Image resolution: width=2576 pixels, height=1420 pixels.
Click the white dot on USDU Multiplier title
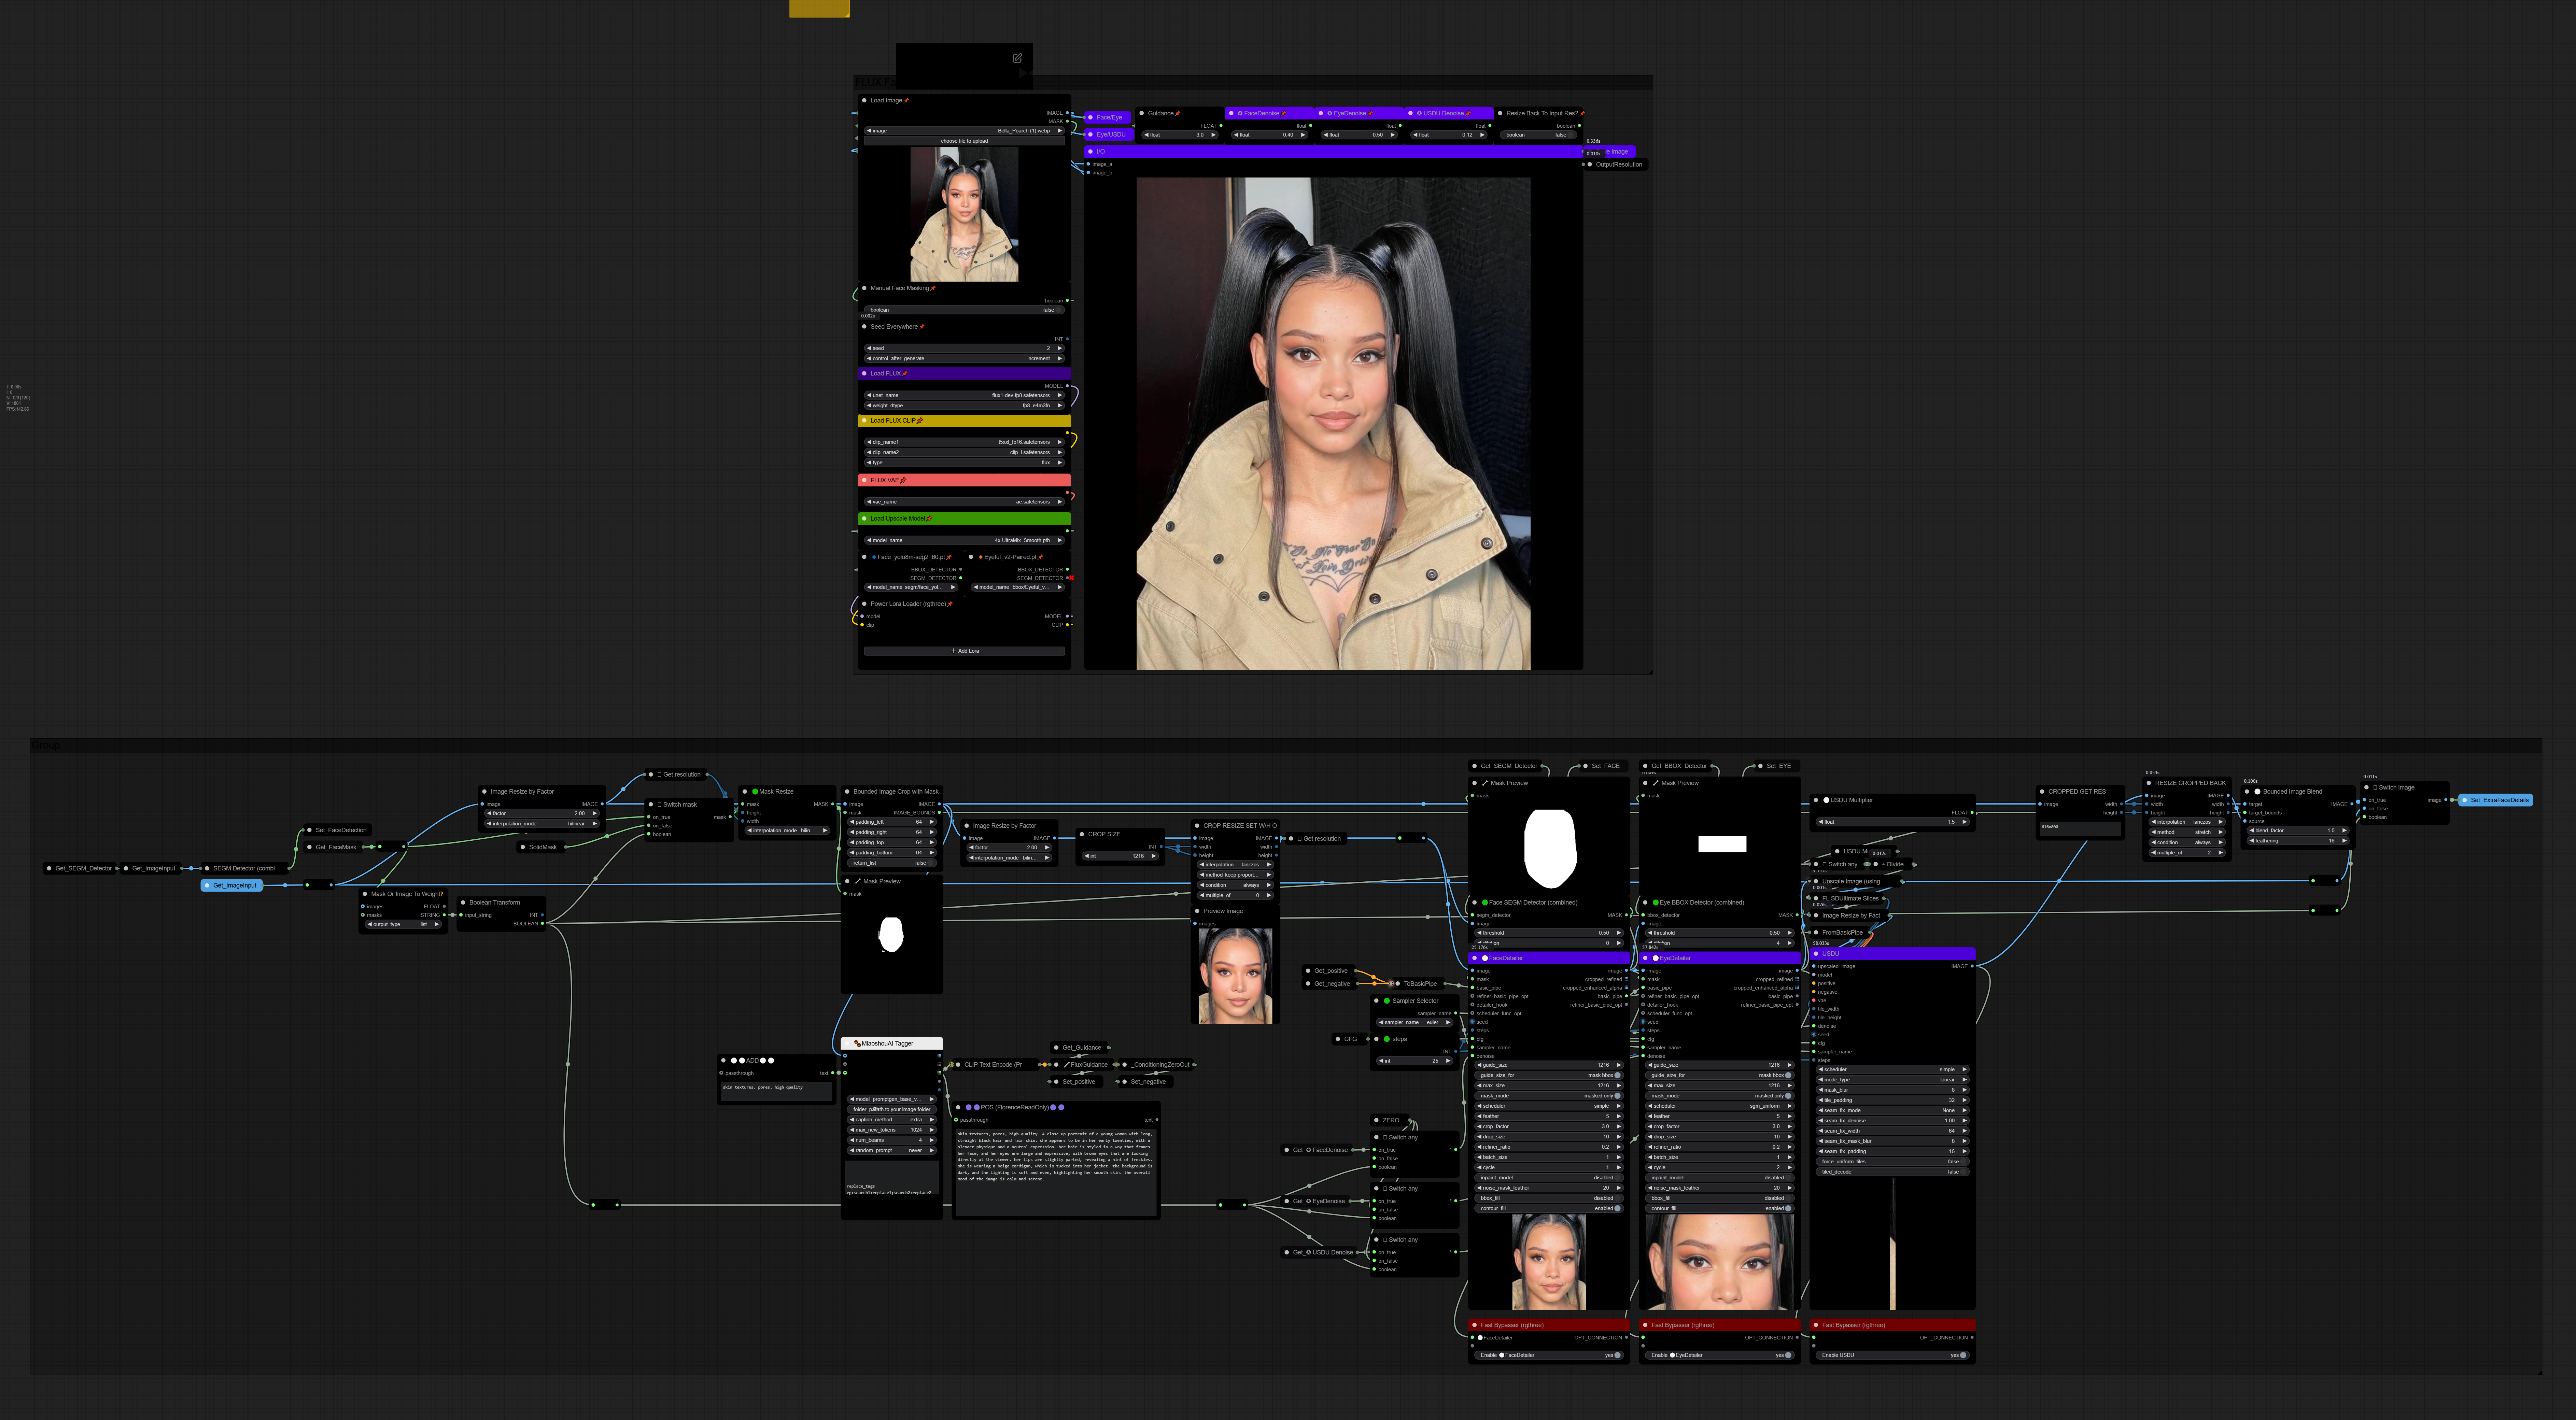1826,800
